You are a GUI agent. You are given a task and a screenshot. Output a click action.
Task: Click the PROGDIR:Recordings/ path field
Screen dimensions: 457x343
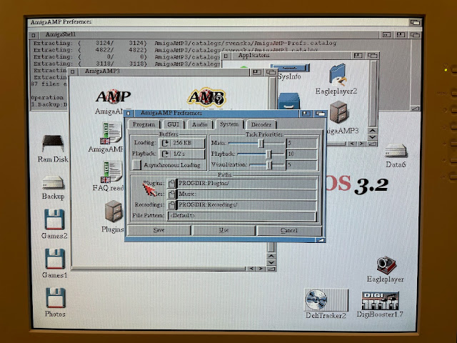246,205
